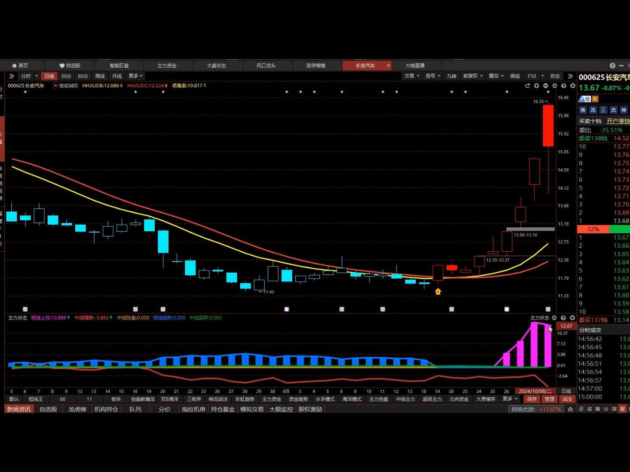Click the orange R badge
Image resolution: width=630 pixels, height=472 pixels.
pyautogui.click(x=595, y=99)
